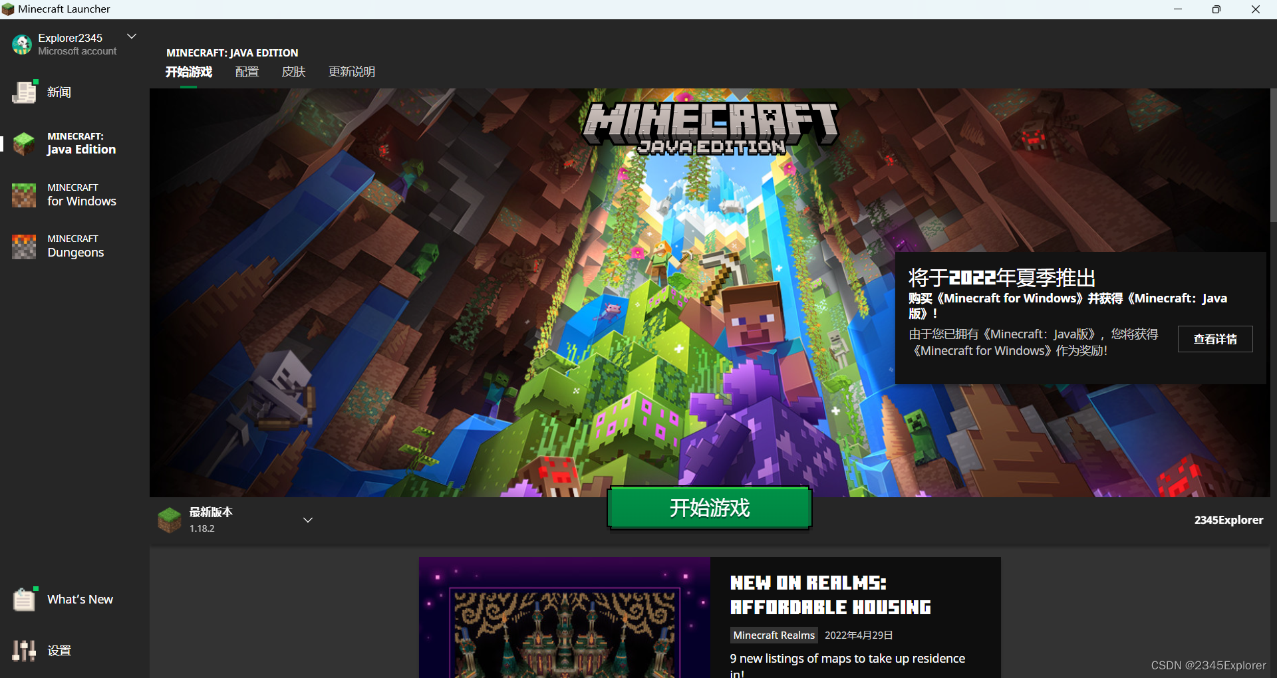1277x678 pixels.
Task: Switch to the 皮肤 tab
Action: tap(293, 72)
